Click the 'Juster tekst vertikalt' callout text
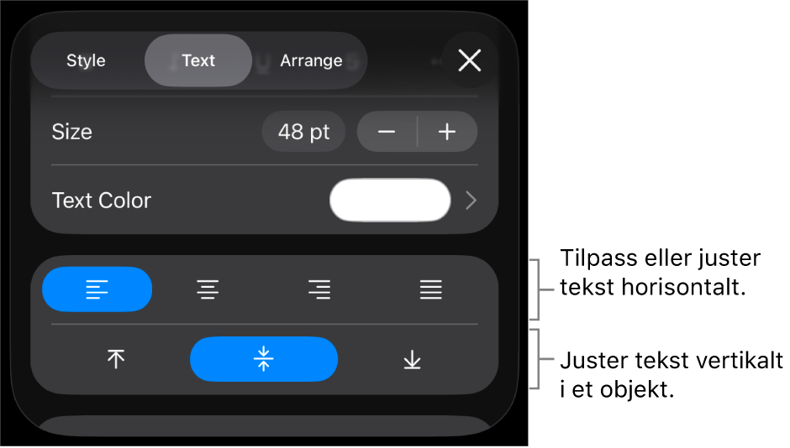790x448 pixels. [671, 375]
